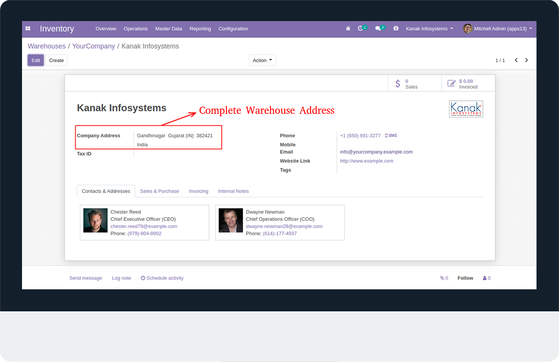
Task: Click the 1 / 1 pager counter
Action: click(x=500, y=60)
